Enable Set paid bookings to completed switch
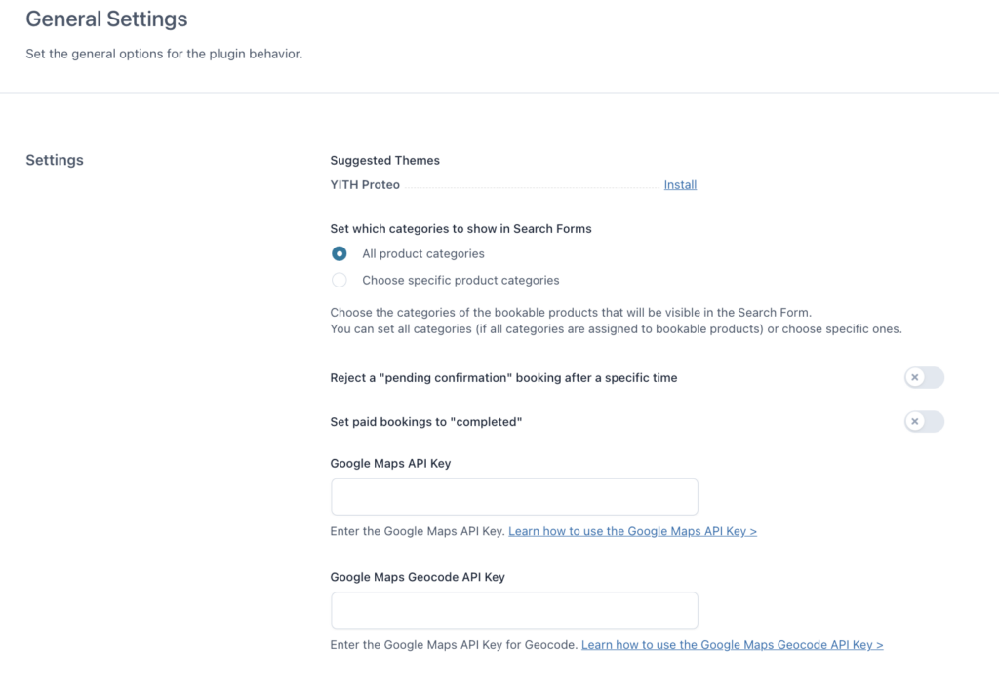 (924, 421)
